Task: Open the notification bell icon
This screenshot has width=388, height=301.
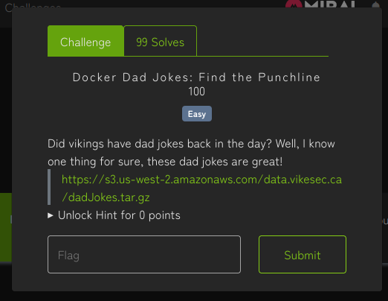Action: pyautogui.click(x=376, y=4)
